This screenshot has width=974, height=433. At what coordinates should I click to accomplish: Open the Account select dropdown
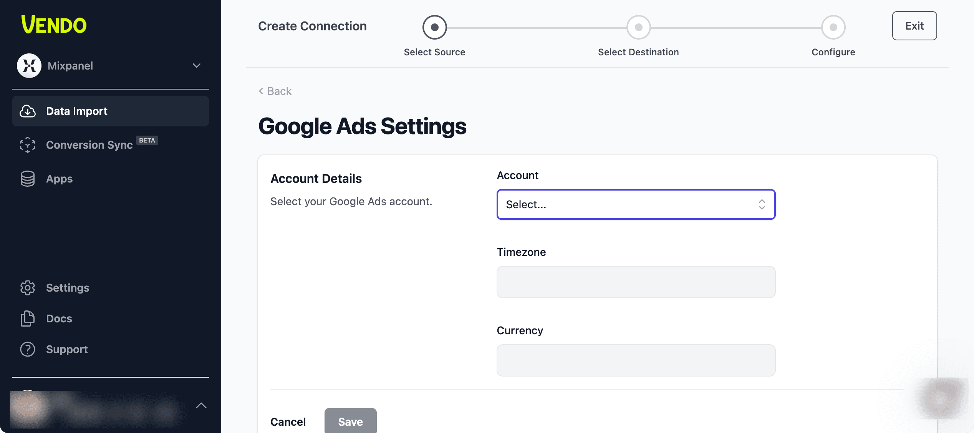coord(636,204)
